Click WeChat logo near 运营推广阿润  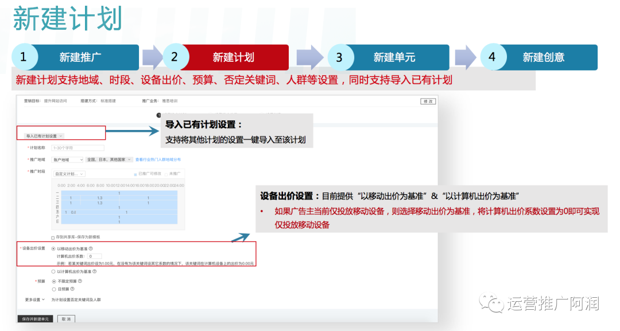(x=491, y=302)
